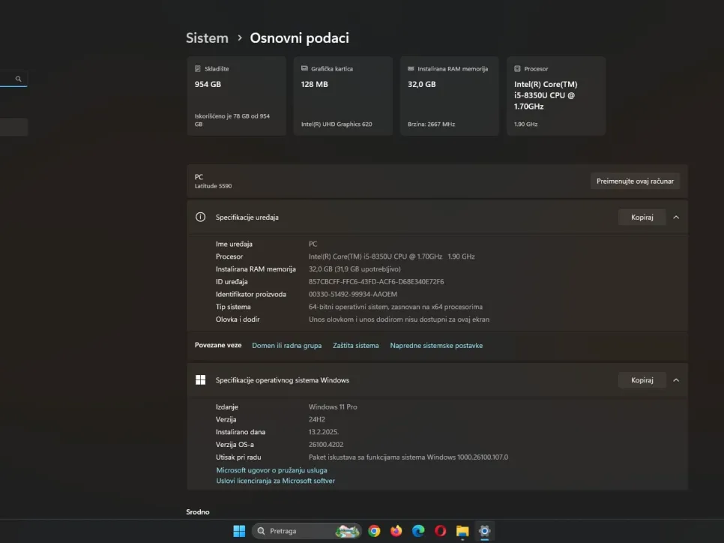This screenshot has height=543, width=724.
Task: Select the Latitude 5590 model name
Action: pyautogui.click(x=214, y=186)
